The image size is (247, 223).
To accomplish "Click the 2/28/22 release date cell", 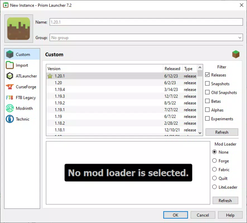I will tap(171, 123).
